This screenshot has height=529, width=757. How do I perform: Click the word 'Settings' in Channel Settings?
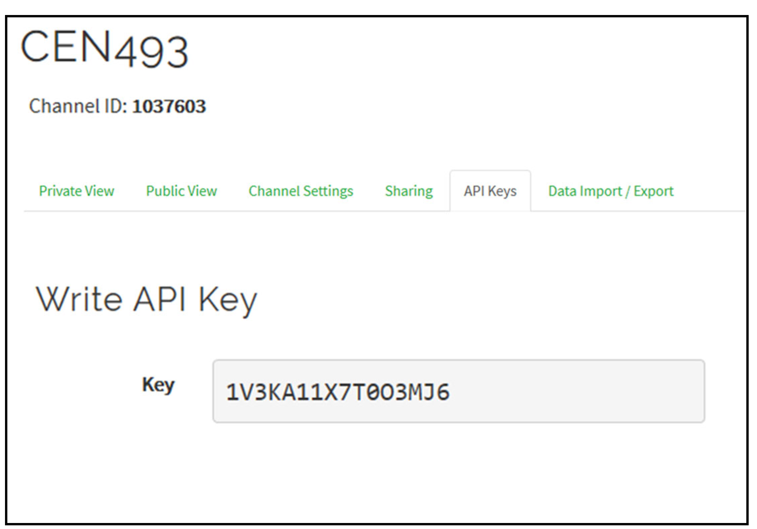click(328, 191)
